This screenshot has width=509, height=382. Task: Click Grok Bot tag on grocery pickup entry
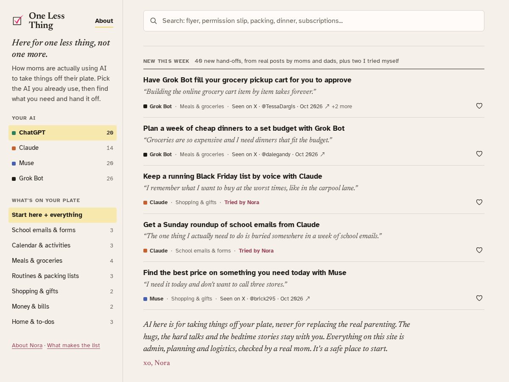pos(158,107)
